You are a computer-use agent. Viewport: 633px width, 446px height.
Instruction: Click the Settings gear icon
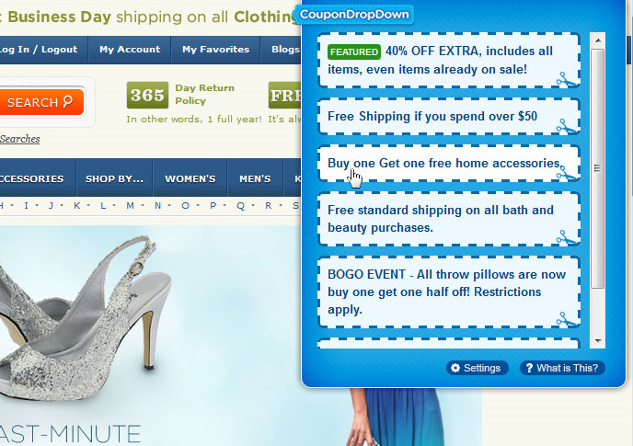tap(455, 368)
